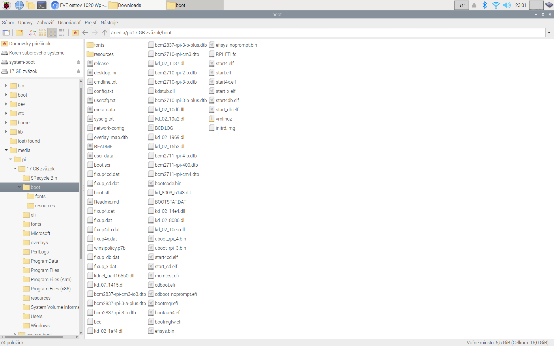
Task: Open the Nástroje menu
Action: click(x=109, y=22)
